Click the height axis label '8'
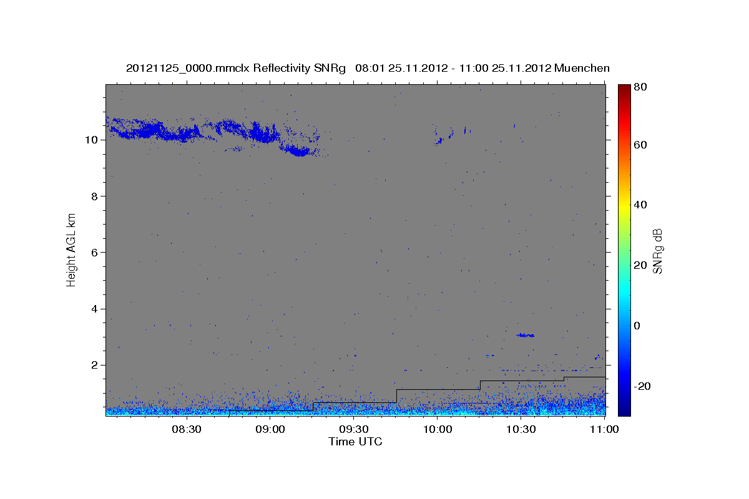This screenshot has height=499, width=749. pyautogui.click(x=94, y=196)
